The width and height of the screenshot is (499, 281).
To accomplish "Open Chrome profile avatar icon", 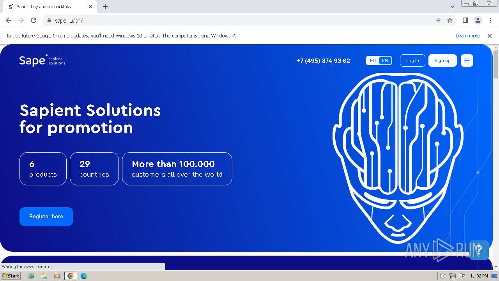I will [x=478, y=20].
